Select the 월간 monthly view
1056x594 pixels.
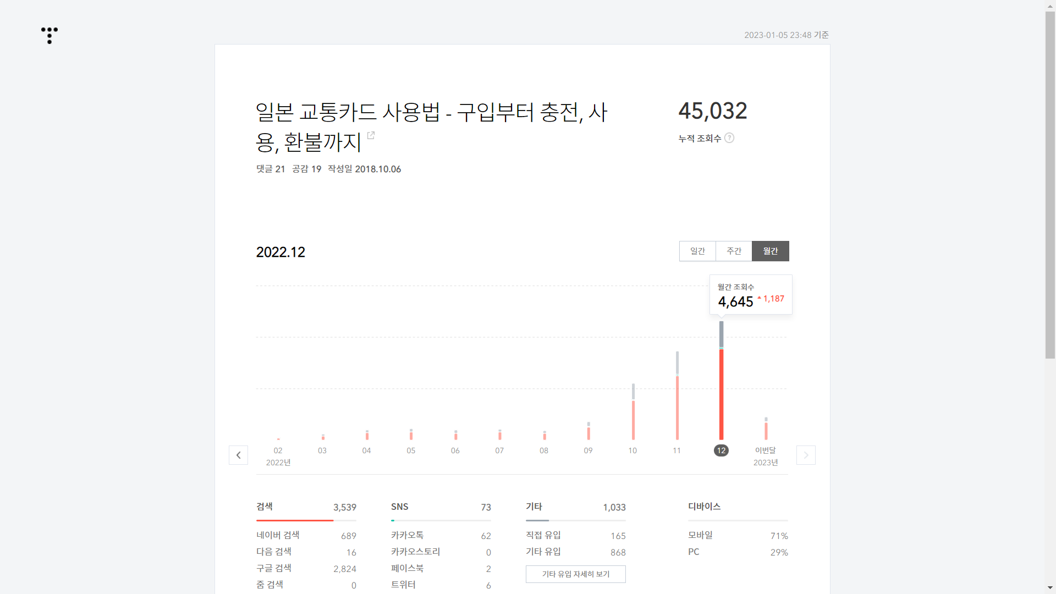[770, 251]
